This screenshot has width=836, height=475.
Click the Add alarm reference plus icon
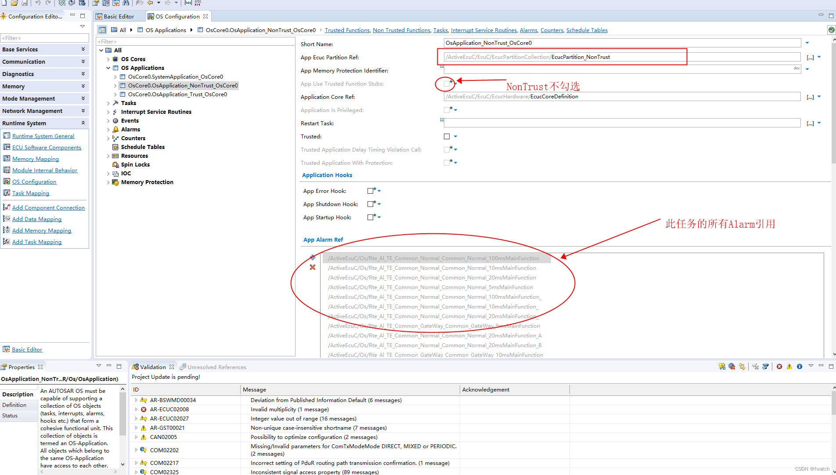tap(313, 257)
